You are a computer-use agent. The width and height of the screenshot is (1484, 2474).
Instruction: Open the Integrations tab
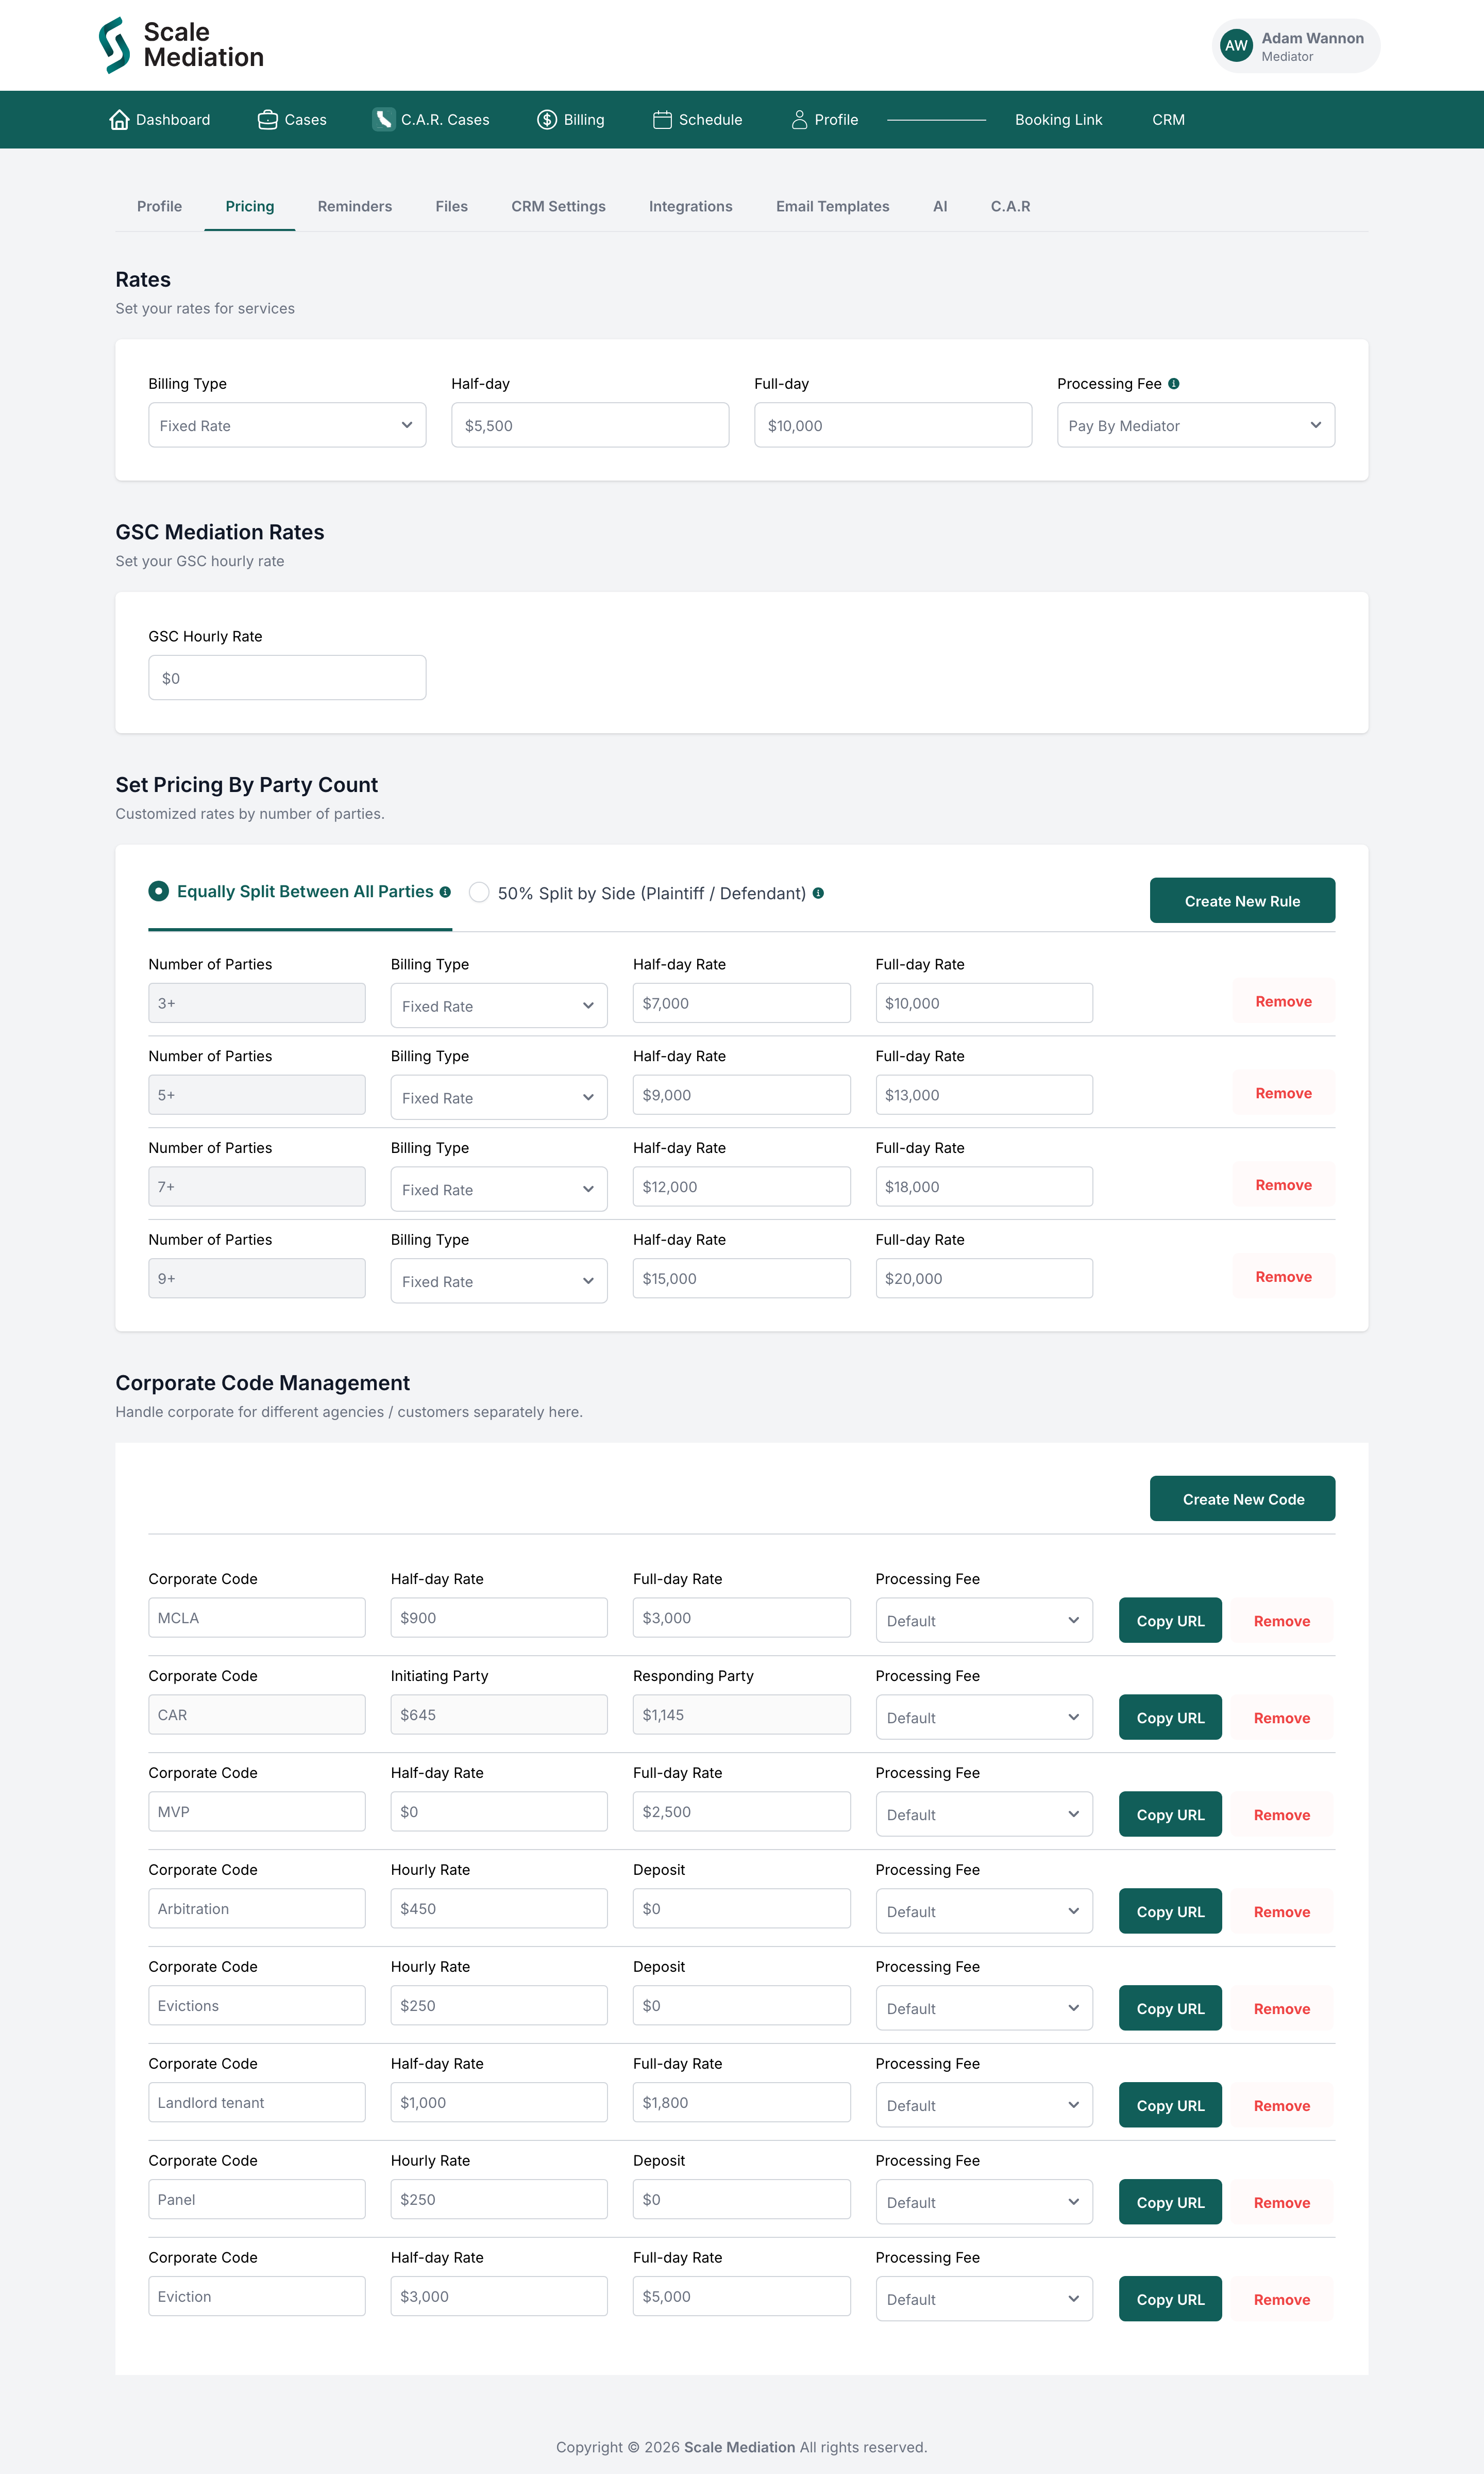coord(690,206)
